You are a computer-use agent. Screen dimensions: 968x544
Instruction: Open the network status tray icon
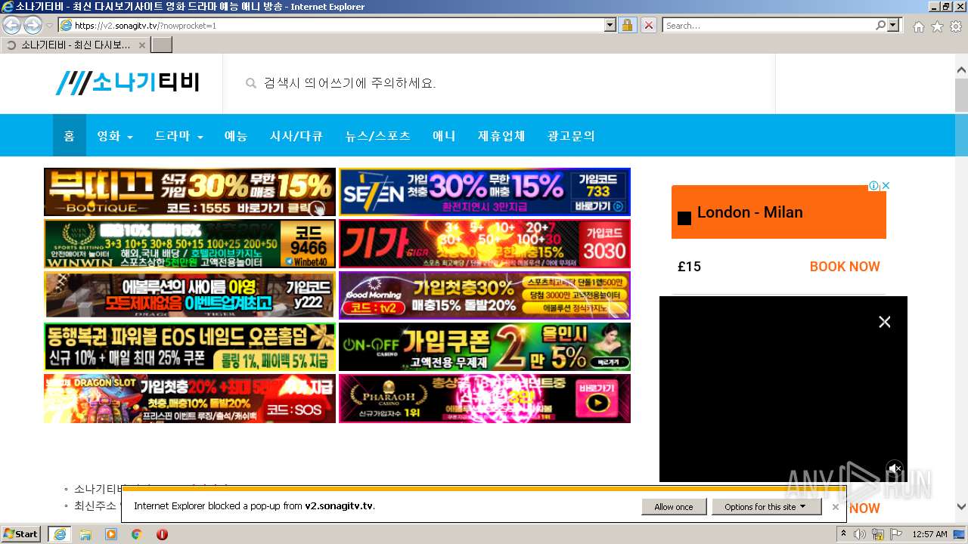(x=878, y=534)
